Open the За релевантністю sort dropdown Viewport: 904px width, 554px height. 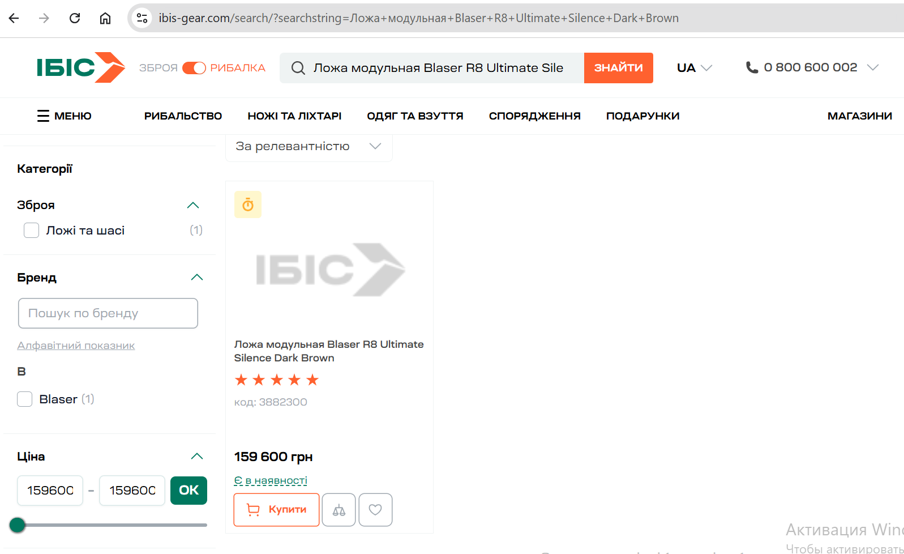(309, 147)
